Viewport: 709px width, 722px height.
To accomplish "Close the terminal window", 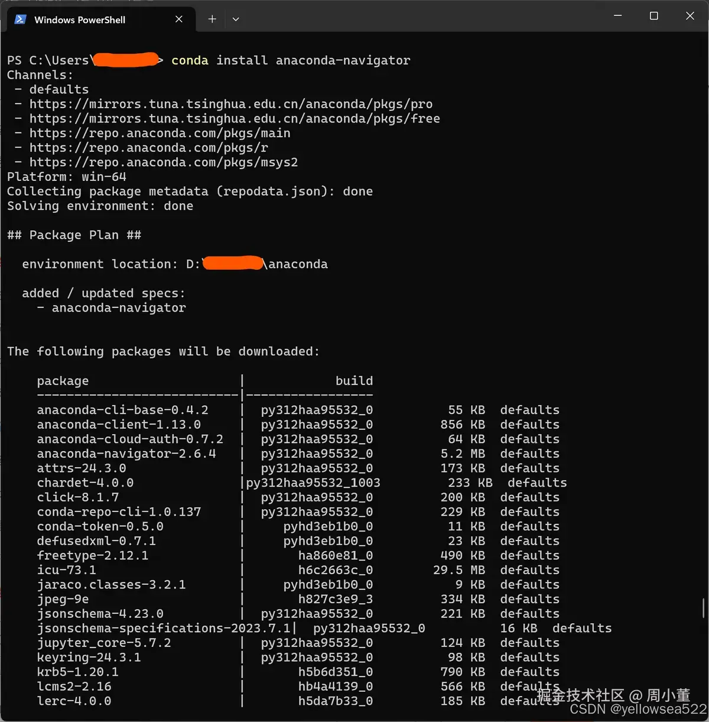I will [690, 16].
